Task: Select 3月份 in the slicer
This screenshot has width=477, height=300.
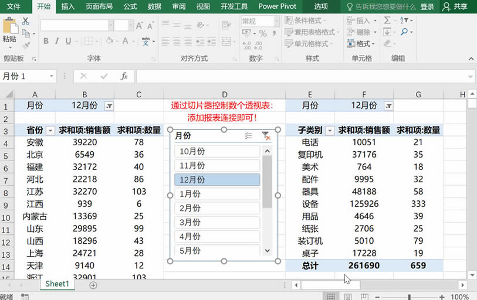Action: (x=217, y=222)
